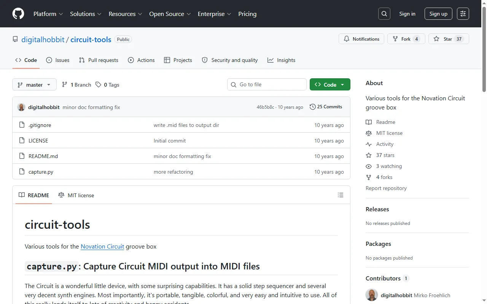This screenshot has height=304, width=487.
Task: Open appearance settings icon beside Sign up
Action: pyautogui.click(x=463, y=14)
